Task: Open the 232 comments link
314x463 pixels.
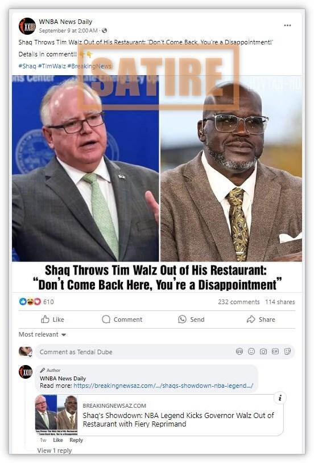Action: pos(239,302)
